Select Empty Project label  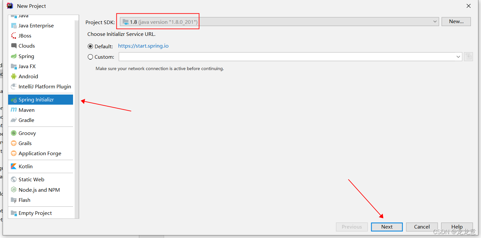pyautogui.click(x=35, y=213)
